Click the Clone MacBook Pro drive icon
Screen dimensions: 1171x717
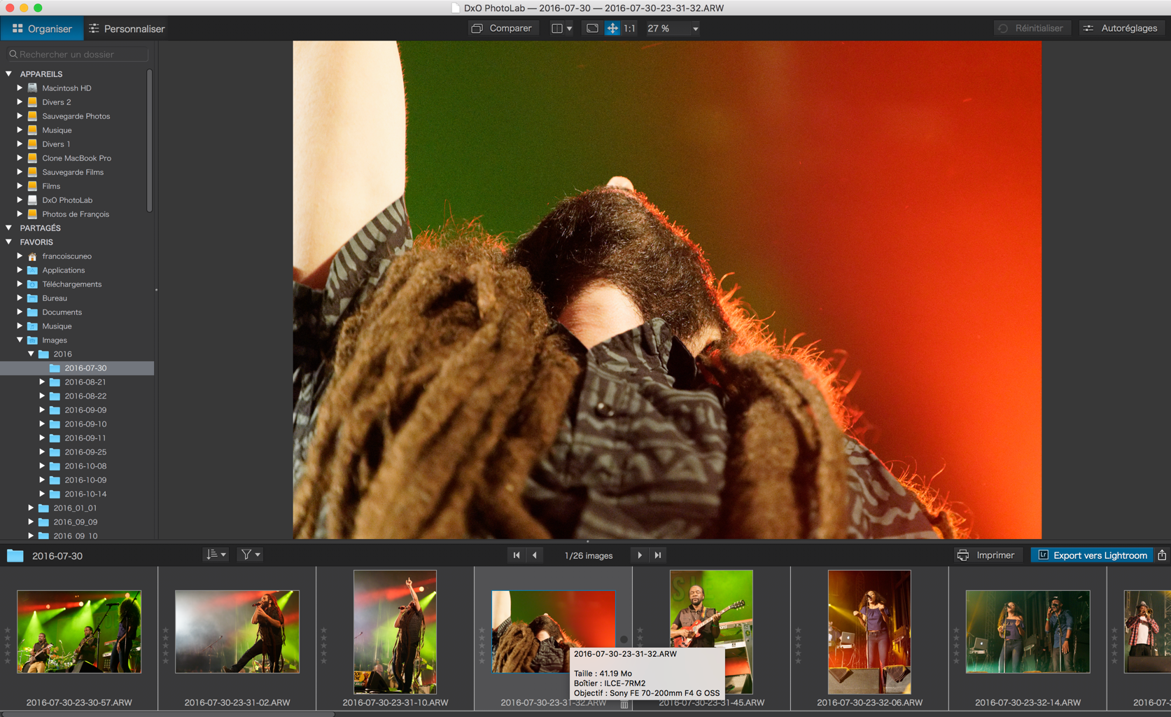tap(32, 158)
